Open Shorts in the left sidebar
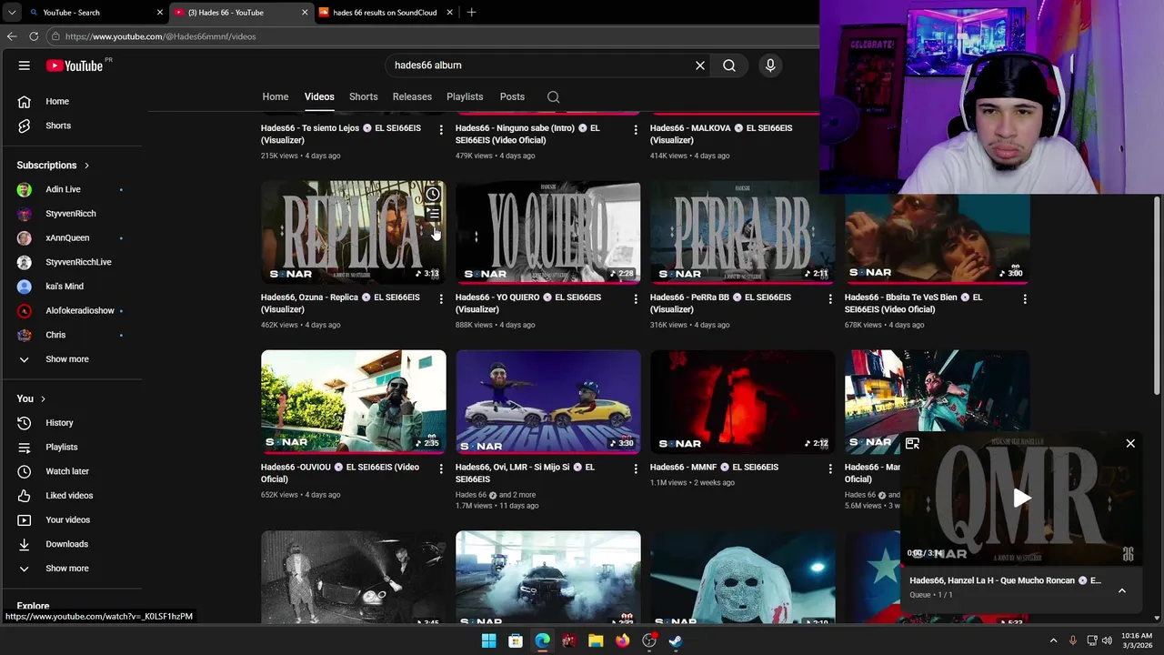This screenshot has height=655, width=1164. pos(71,126)
